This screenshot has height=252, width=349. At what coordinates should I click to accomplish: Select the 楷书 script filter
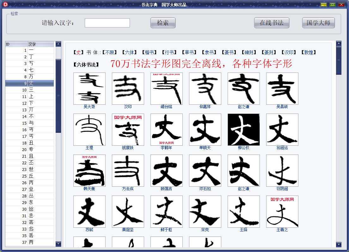149,52
